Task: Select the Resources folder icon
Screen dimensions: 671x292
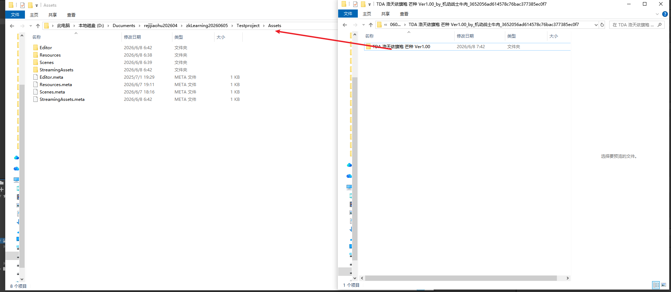Action: 35,55
